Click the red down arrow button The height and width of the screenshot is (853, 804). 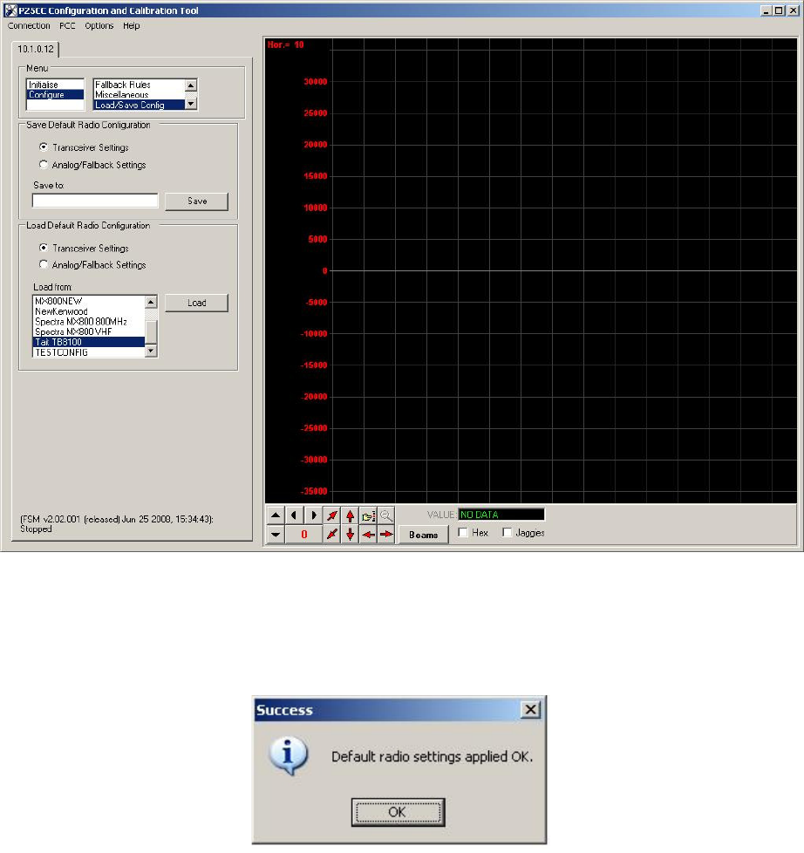[x=351, y=534]
